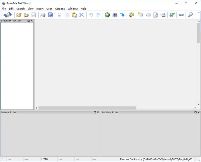
Task: Click the green back arrow circle icon
Action: click(107, 15)
